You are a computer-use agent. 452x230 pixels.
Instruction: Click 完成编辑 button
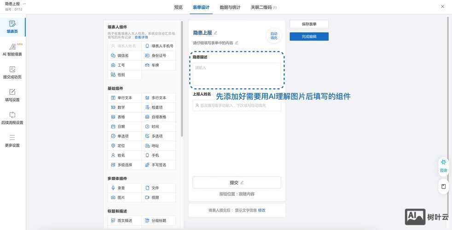pyautogui.click(x=309, y=37)
